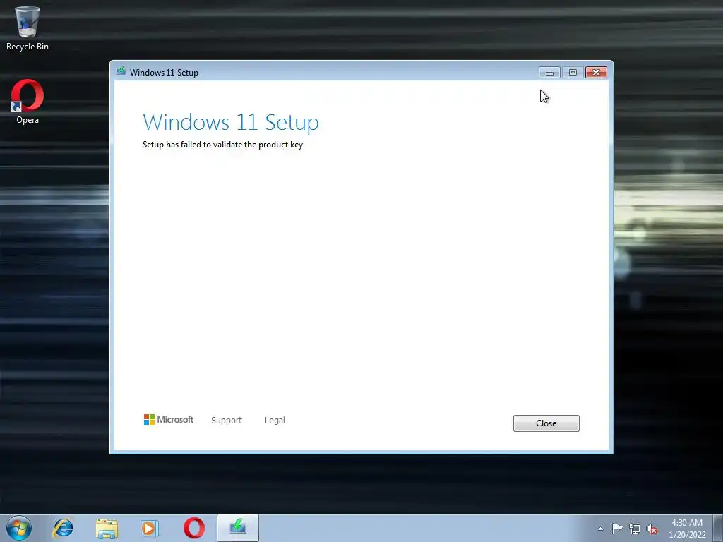This screenshot has width=723, height=542.
Task: Click the Microsoft logo in Setup
Action: tap(168, 419)
